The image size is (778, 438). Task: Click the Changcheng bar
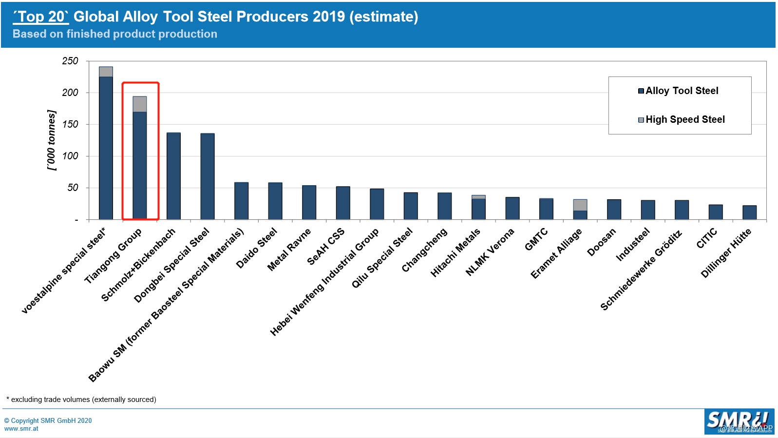444,206
